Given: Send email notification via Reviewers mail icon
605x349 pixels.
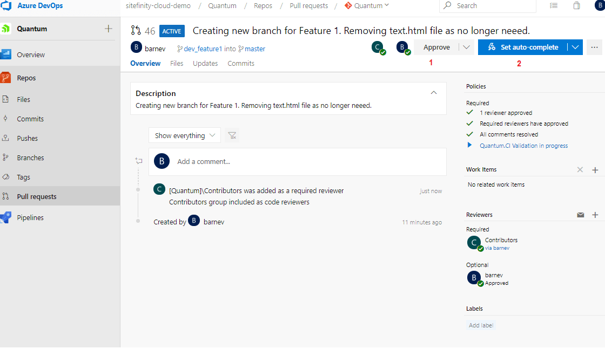Looking at the screenshot, I should coord(581,214).
